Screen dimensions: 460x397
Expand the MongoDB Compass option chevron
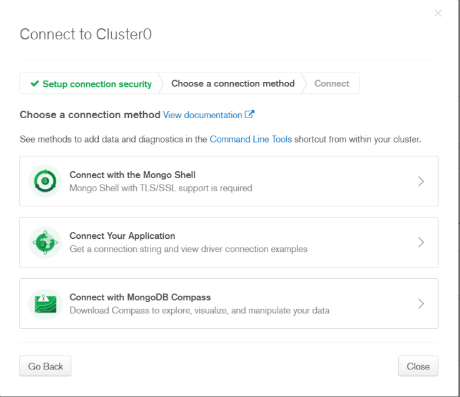click(421, 304)
